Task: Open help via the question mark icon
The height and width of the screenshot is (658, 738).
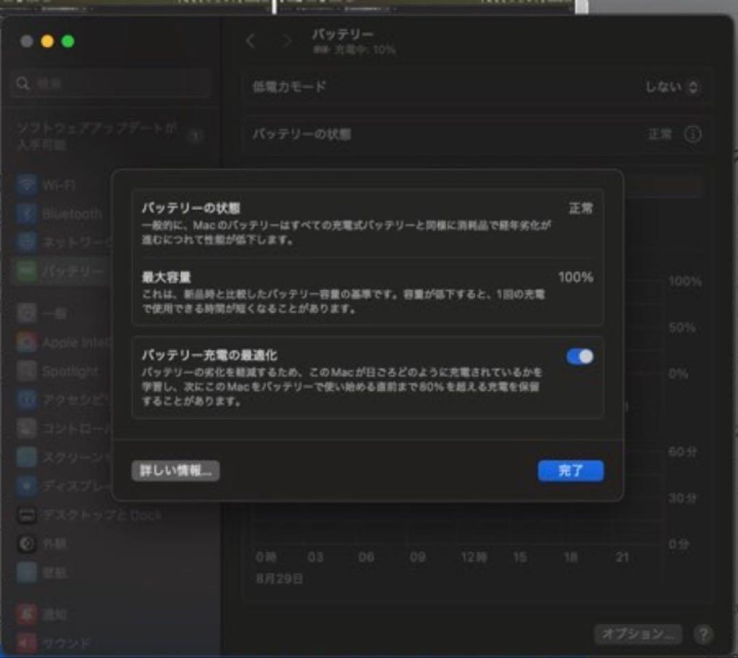Action: click(703, 633)
